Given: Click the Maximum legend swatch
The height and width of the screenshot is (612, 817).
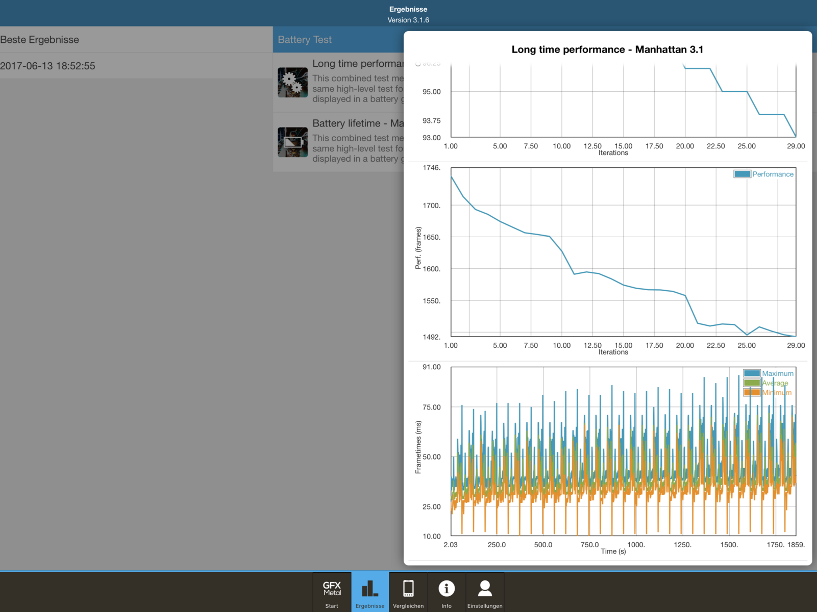Looking at the screenshot, I should tap(752, 373).
